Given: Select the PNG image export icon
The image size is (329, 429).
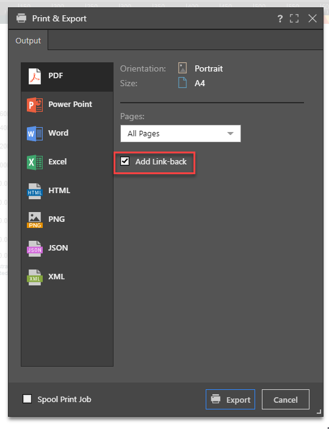Looking at the screenshot, I should click(x=35, y=220).
